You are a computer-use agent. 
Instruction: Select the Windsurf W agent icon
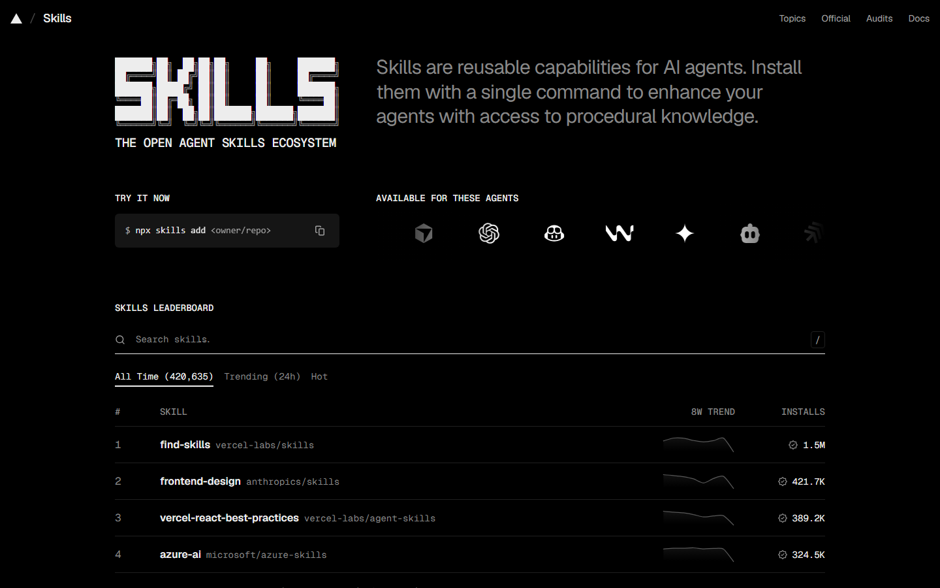(619, 233)
